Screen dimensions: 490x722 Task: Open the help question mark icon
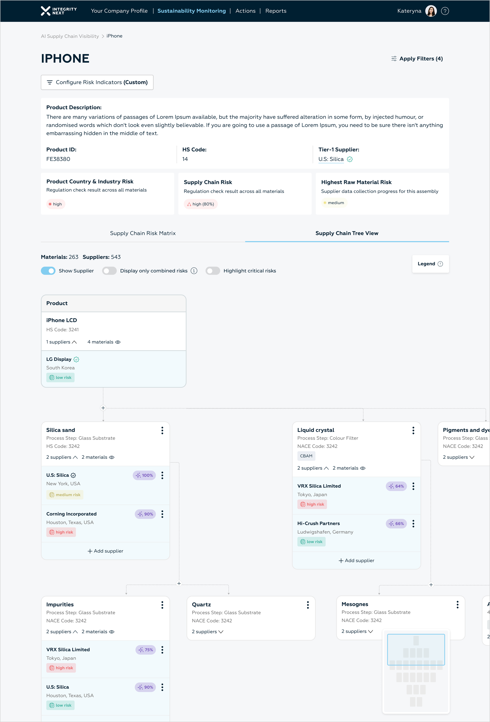[445, 11]
